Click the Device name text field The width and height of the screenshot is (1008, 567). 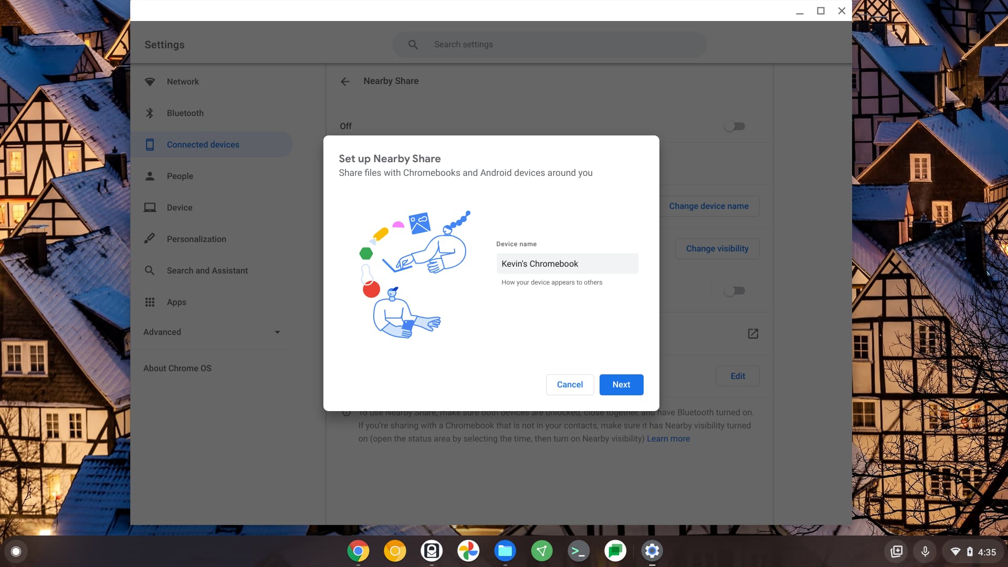tap(568, 264)
